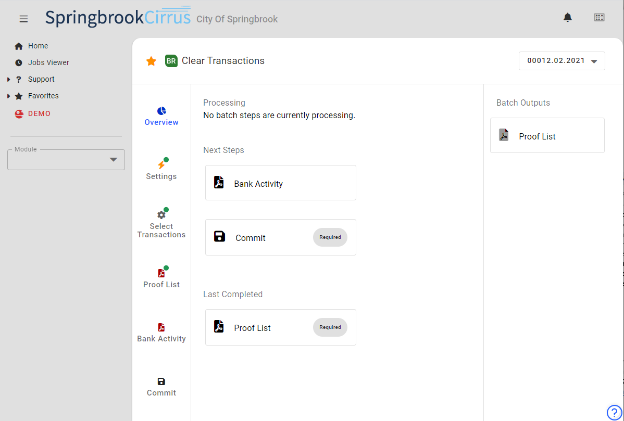Image resolution: width=624 pixels, height=421 pixels.
Task: Expand the Favorites tree item arrow
Action: (8, 96)
